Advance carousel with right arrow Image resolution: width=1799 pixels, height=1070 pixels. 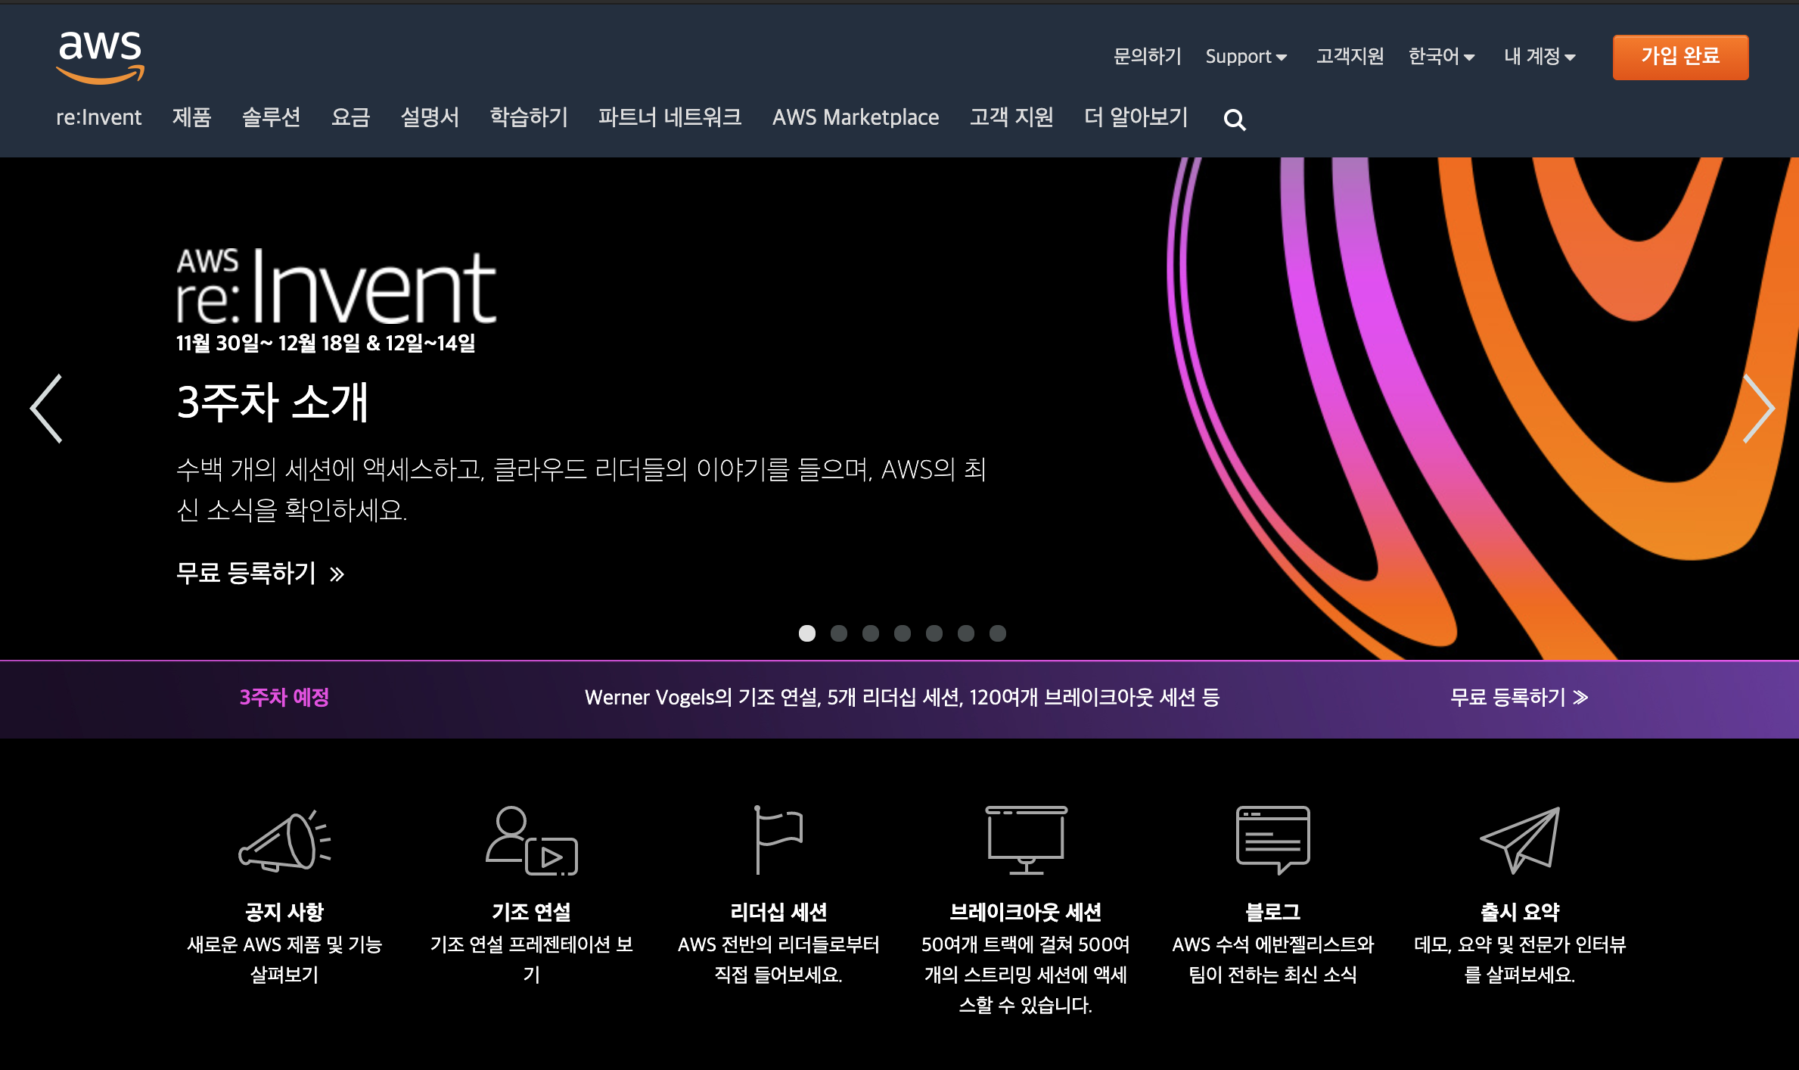(x=1757, y=409)
